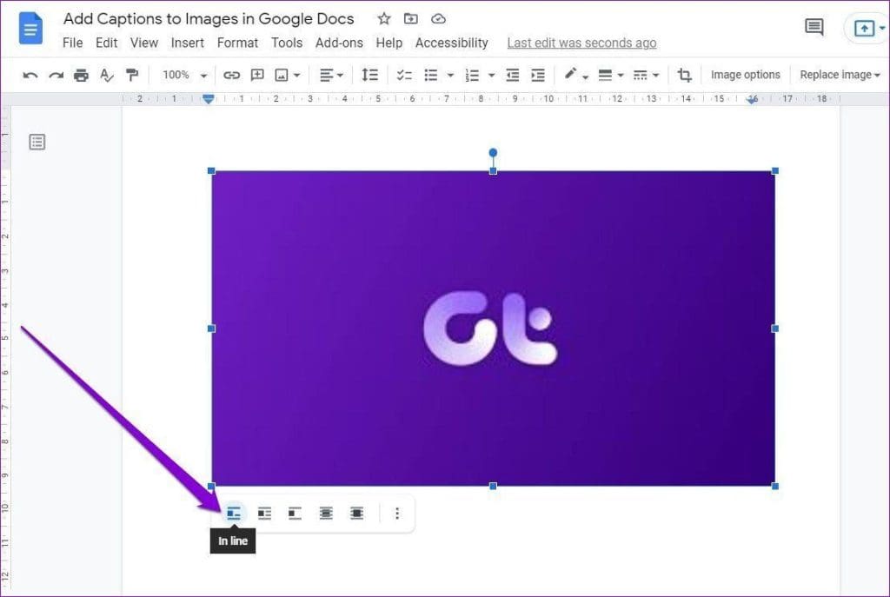Insert a link

[x=232, y=75]
